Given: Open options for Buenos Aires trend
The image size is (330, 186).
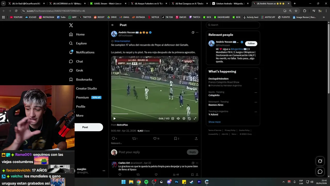Looking at the screenshot, I should 256,102.
